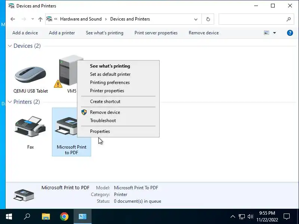Click the Forward navigation arrow

pyautogui.click(x=24, y=19)
